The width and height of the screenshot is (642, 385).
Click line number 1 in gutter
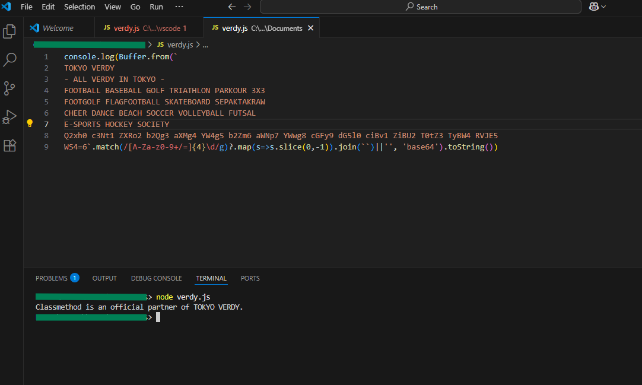pos(46,56)
